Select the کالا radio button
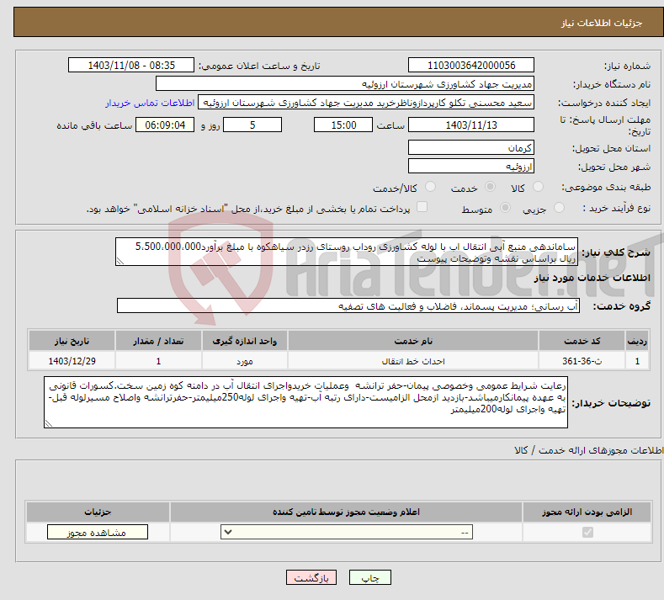This screenshot has width=664, height=600. (538, 187)
